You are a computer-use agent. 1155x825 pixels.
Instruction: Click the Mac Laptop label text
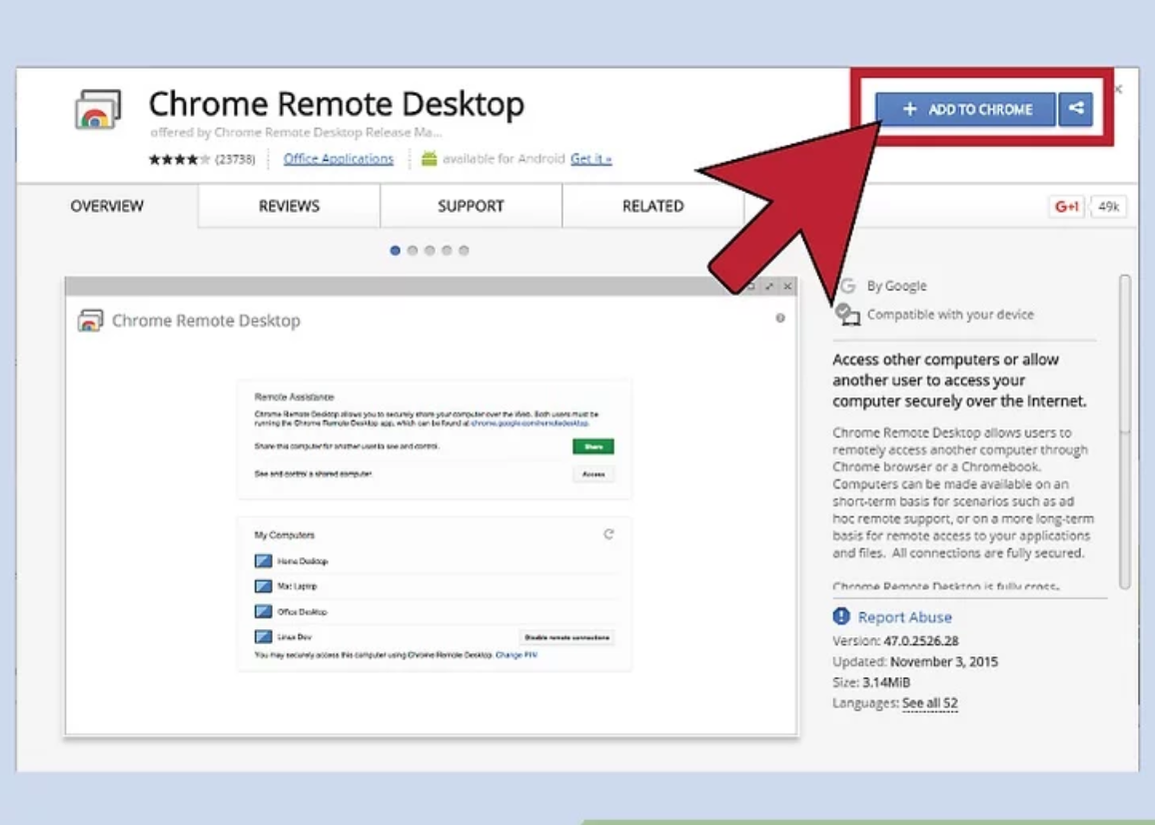[297, 586]
